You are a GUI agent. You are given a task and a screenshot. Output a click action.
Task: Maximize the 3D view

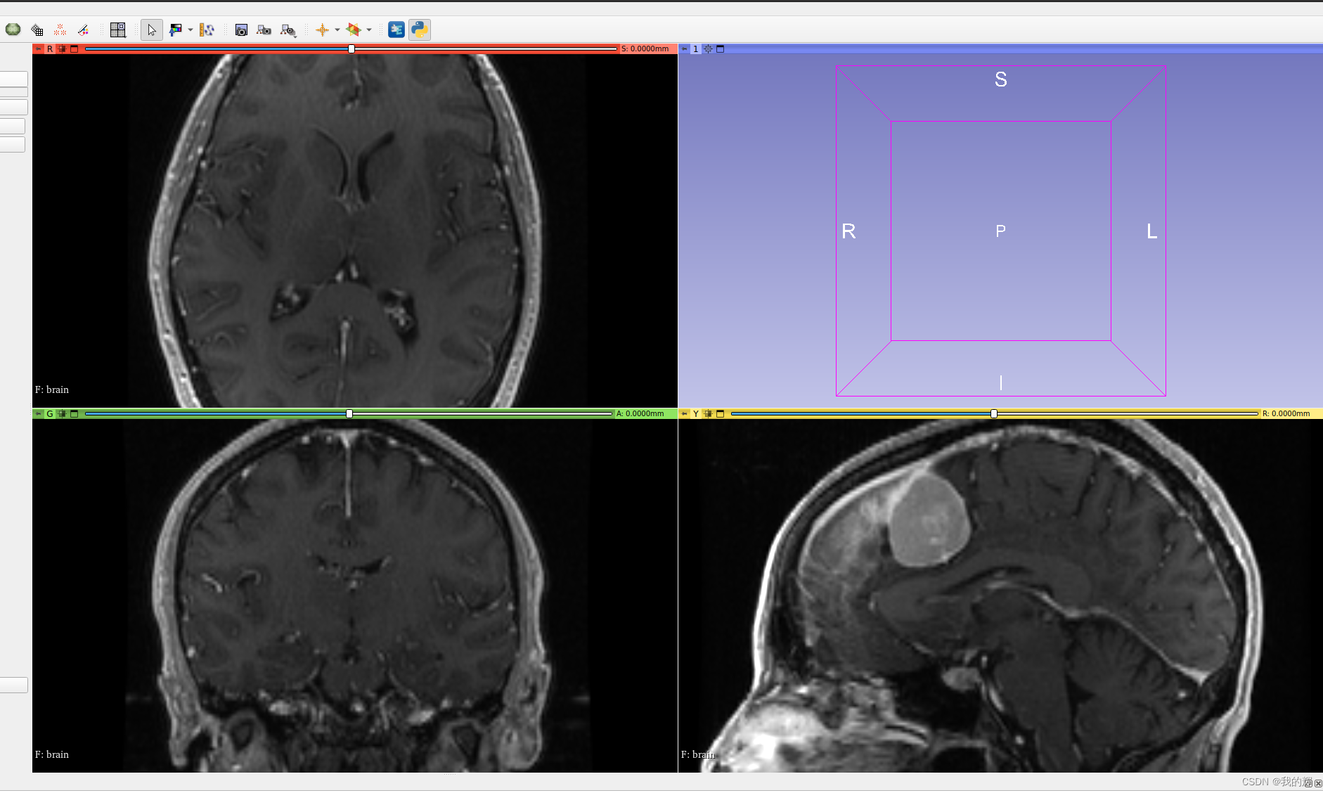click(x=720, y=49)
